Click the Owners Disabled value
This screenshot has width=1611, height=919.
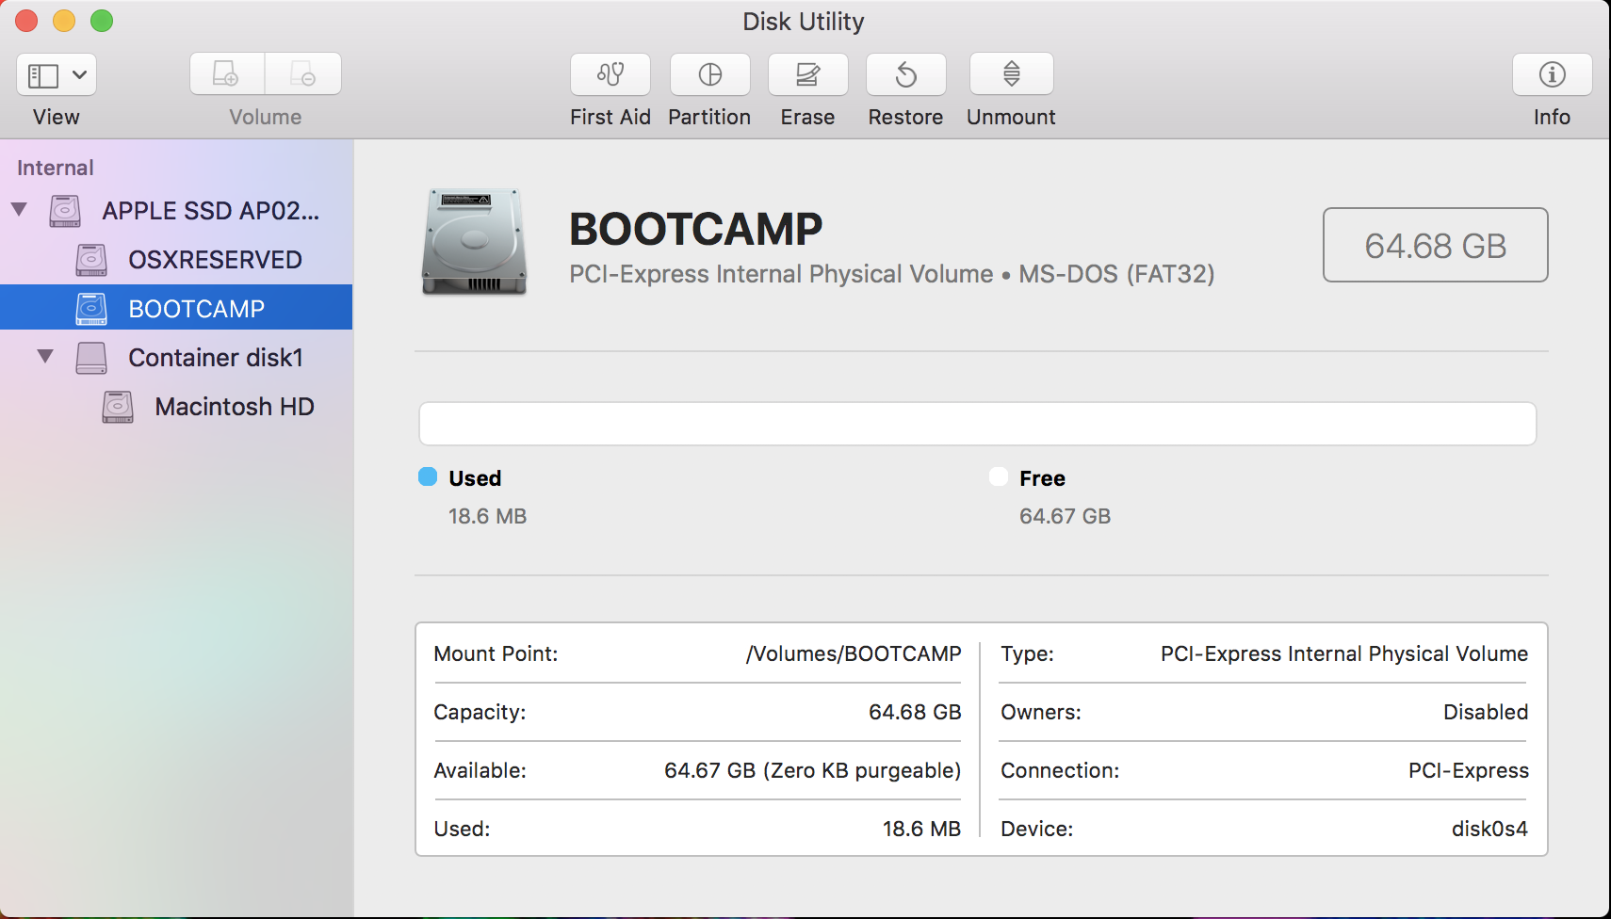pos(1486,712)
